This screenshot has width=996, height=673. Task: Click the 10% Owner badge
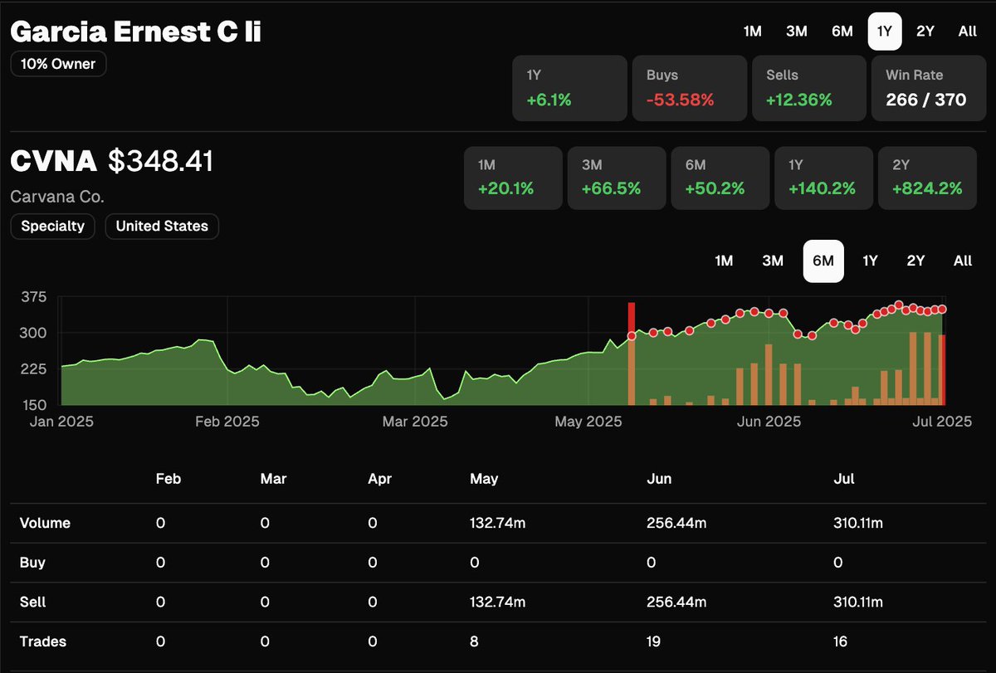58,64
